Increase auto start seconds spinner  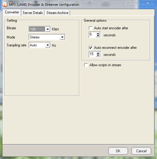(x=98, y=34)
